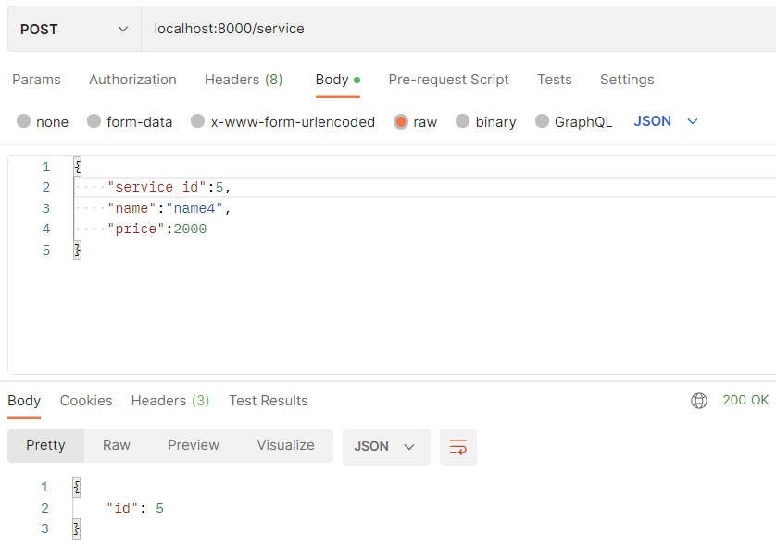Viewport: 776px width, 559px height.
Task: Toggle line wrap in the response pane
Action: 457,446
